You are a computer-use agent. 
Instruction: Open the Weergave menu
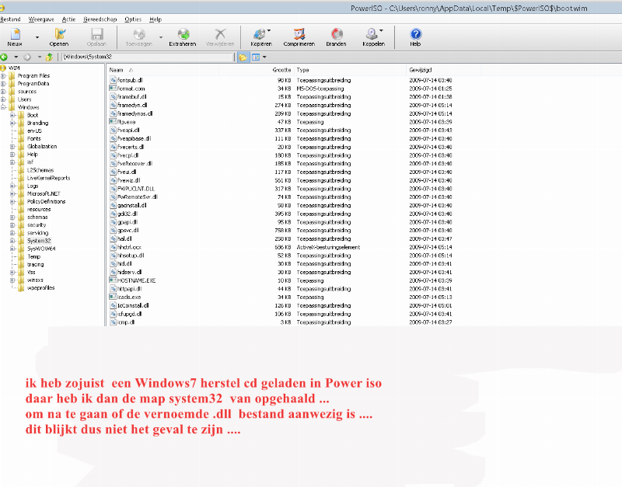coord(41,19)
